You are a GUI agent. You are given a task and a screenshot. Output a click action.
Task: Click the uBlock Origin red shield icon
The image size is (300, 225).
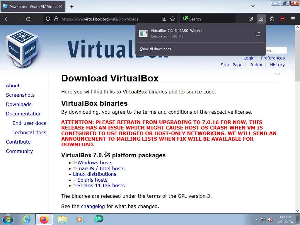click(x=282, y=19)
